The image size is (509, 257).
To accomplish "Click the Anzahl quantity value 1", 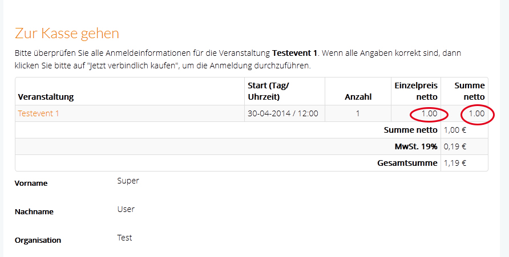I will pos(358,113).
